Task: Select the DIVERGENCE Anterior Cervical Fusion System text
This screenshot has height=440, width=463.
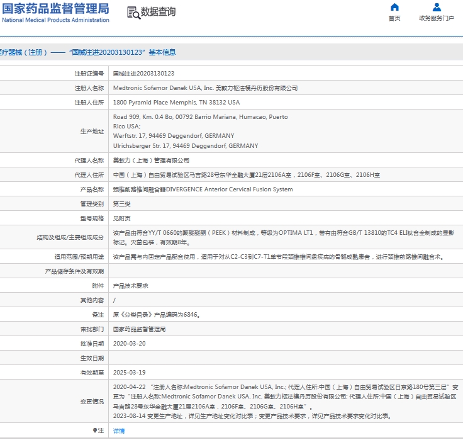Action: 203,189
